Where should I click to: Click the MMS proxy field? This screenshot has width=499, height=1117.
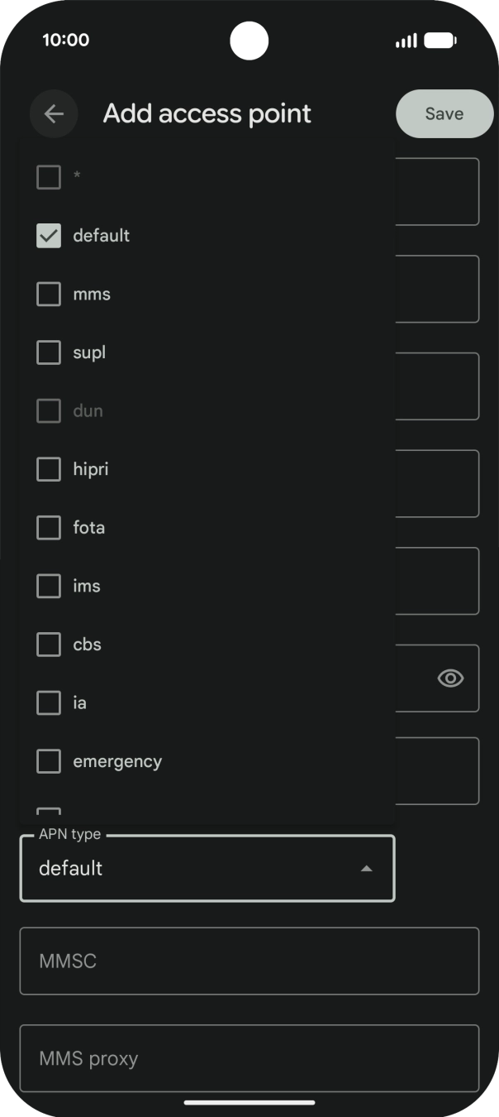pyautogui.click(x=249, y=1058)
